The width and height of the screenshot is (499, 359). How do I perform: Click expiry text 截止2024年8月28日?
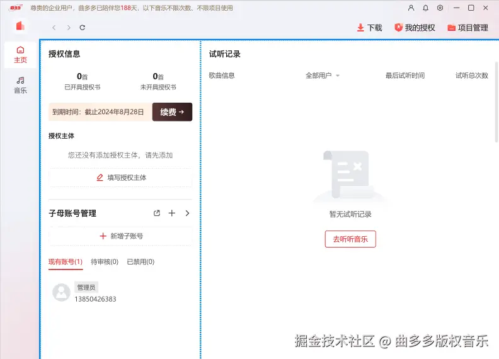point(114,112)
